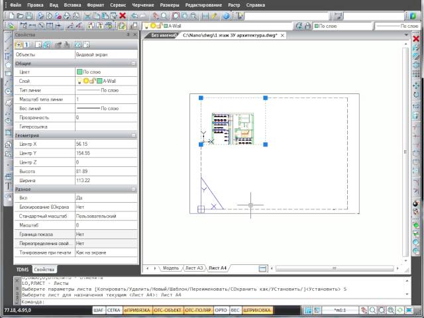Switch to the Модель tab
Screen dimensions: 424x318
pos(171,268)
